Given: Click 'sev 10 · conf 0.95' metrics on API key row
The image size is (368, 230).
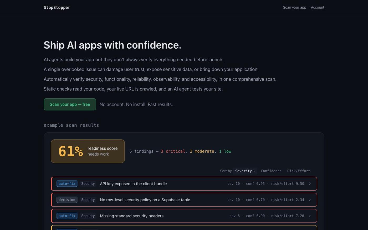Looking at the screenshot, I should point(246,184).
